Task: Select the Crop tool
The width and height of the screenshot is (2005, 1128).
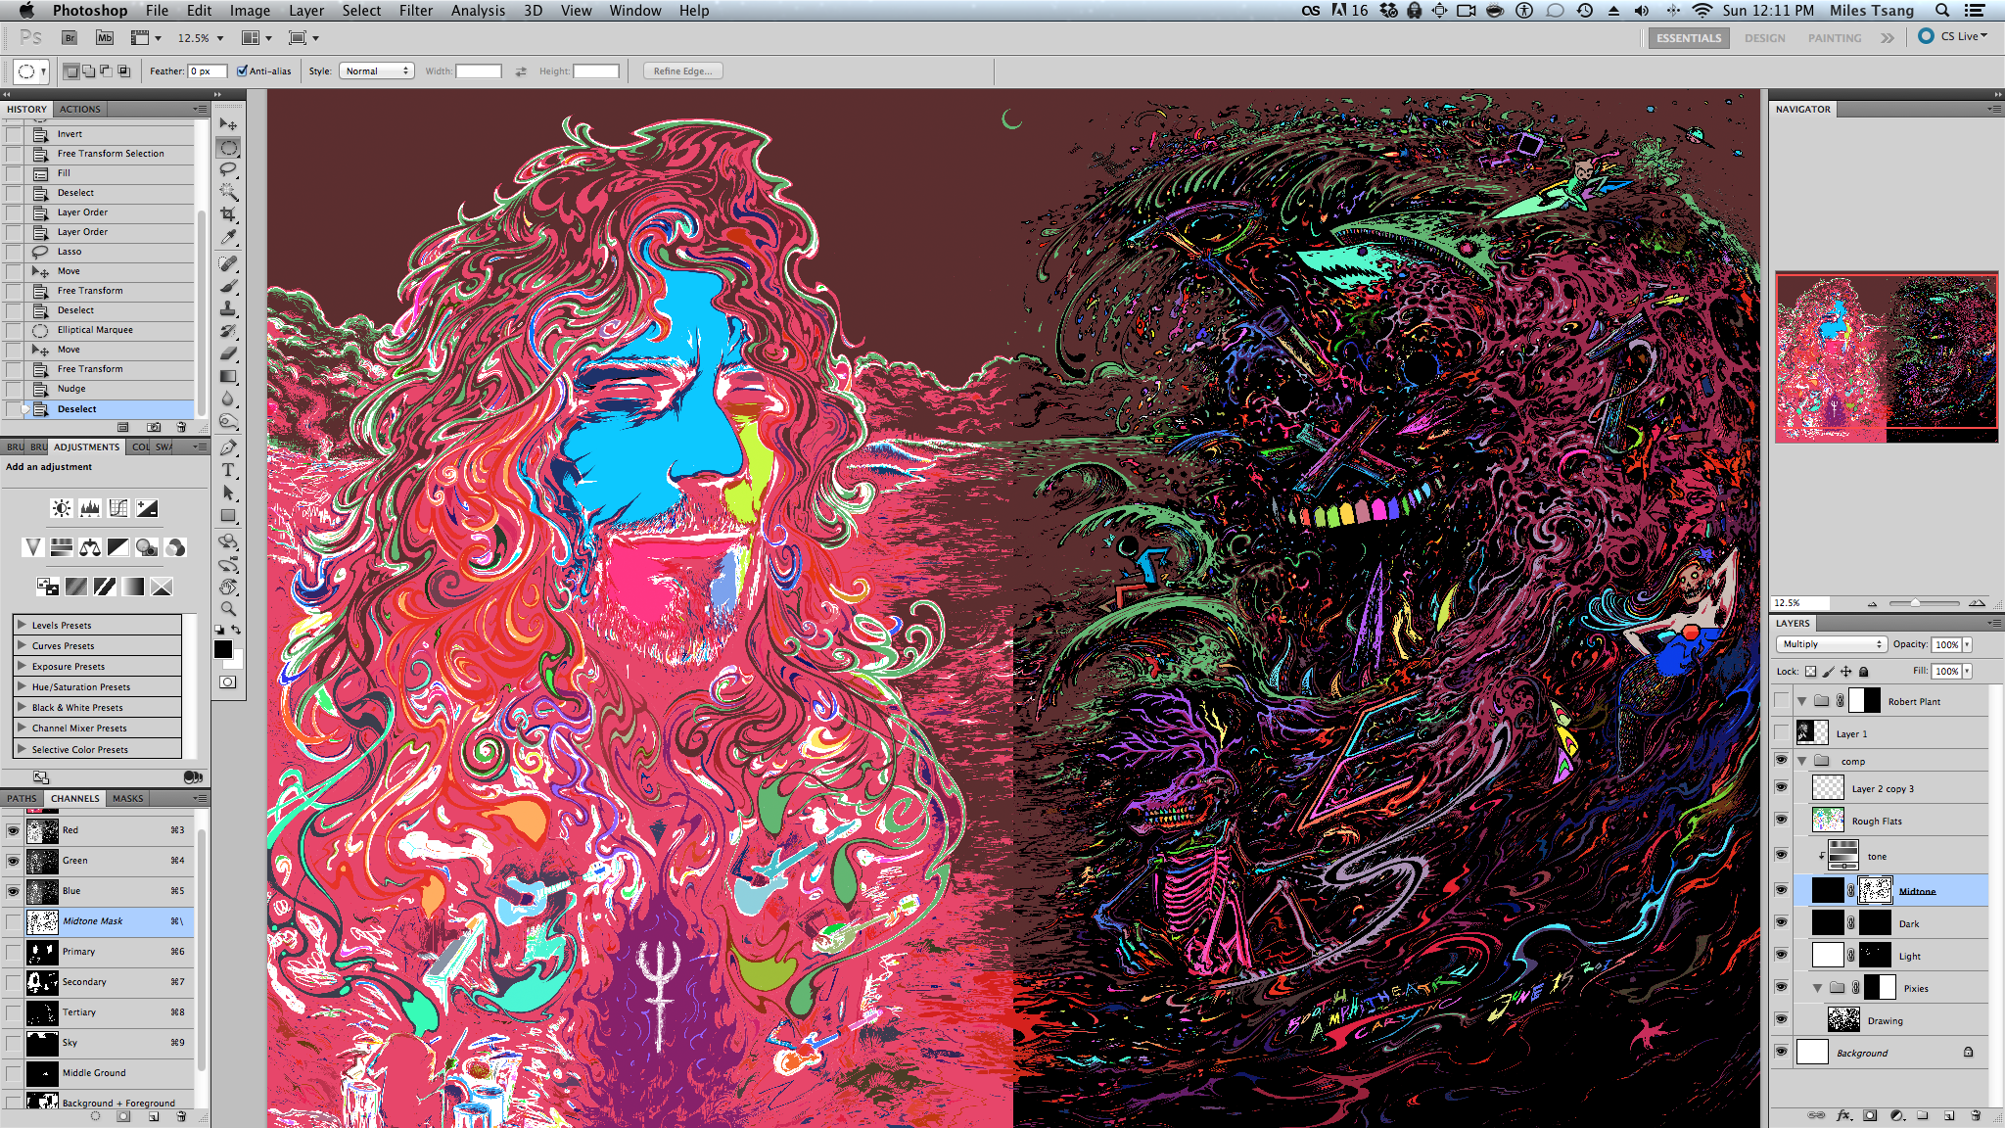Action: tap(228, 214)
